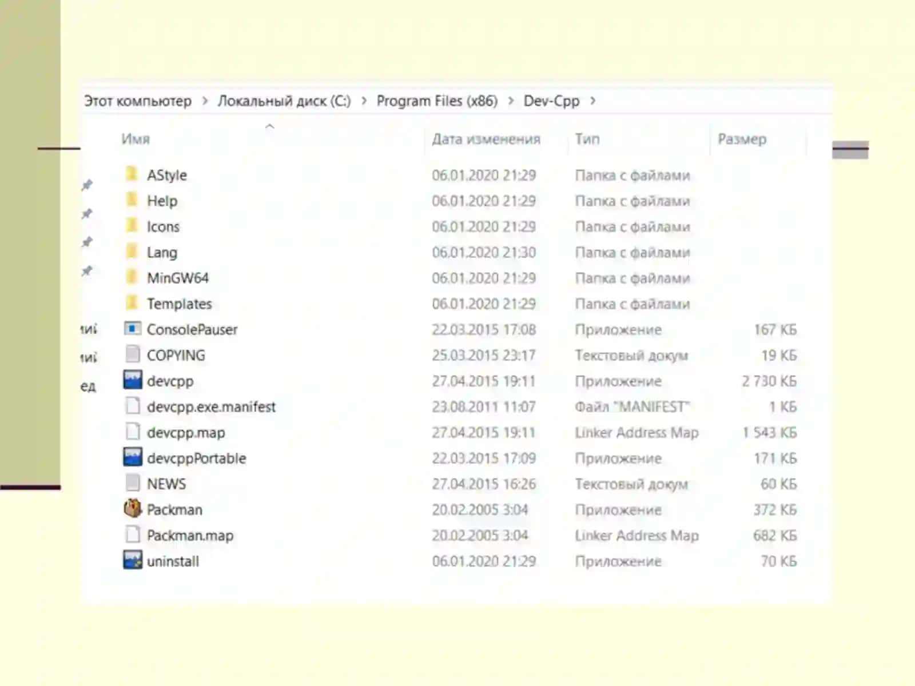The width and height of the screenshot is (915, 686).
Task: Select the AStyle folder icon
Action: 132,174
